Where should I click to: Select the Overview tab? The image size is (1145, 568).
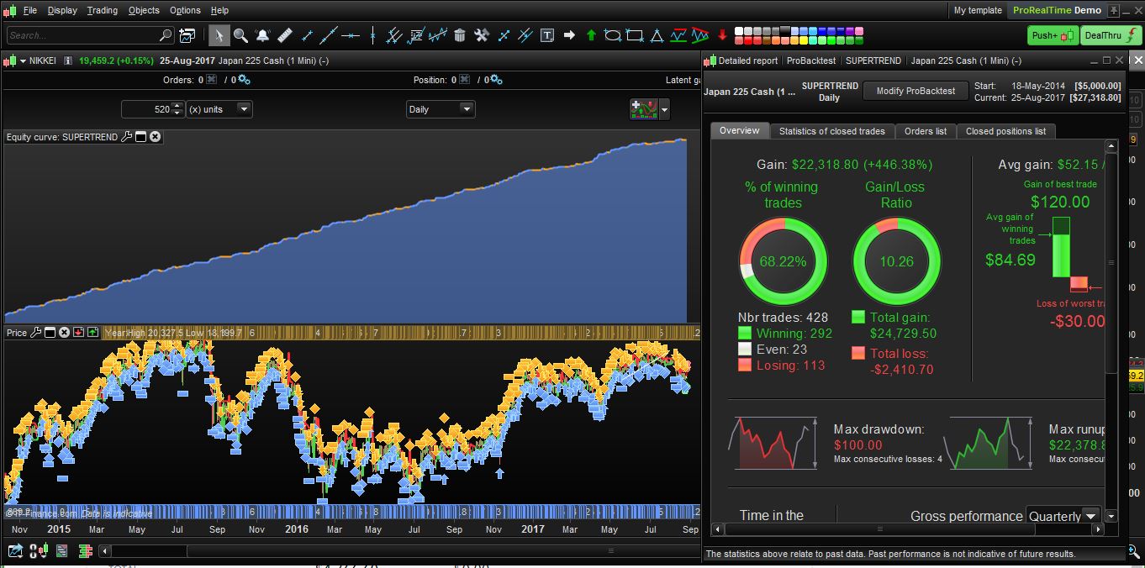[739, 130]
